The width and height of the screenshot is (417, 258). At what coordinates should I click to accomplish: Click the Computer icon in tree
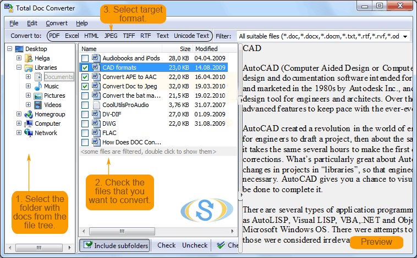(x=29, y=124)
